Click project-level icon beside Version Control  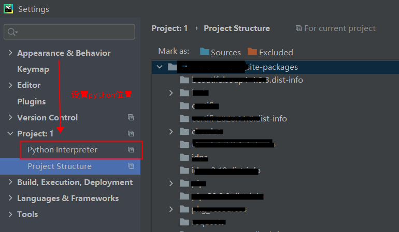pos(131,117)
